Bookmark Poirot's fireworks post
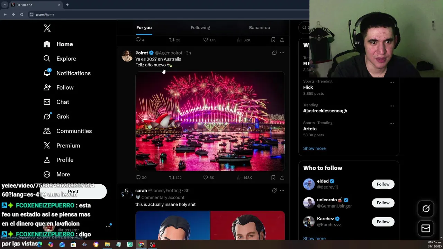This screenshot has width=443, height=249. [273, 177]
